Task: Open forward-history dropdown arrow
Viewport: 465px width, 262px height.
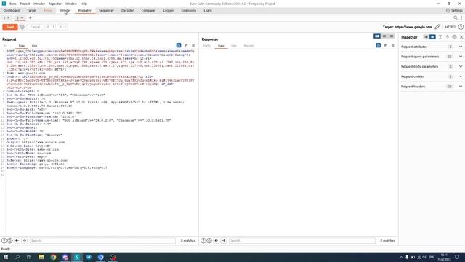Action: point(65,27)
